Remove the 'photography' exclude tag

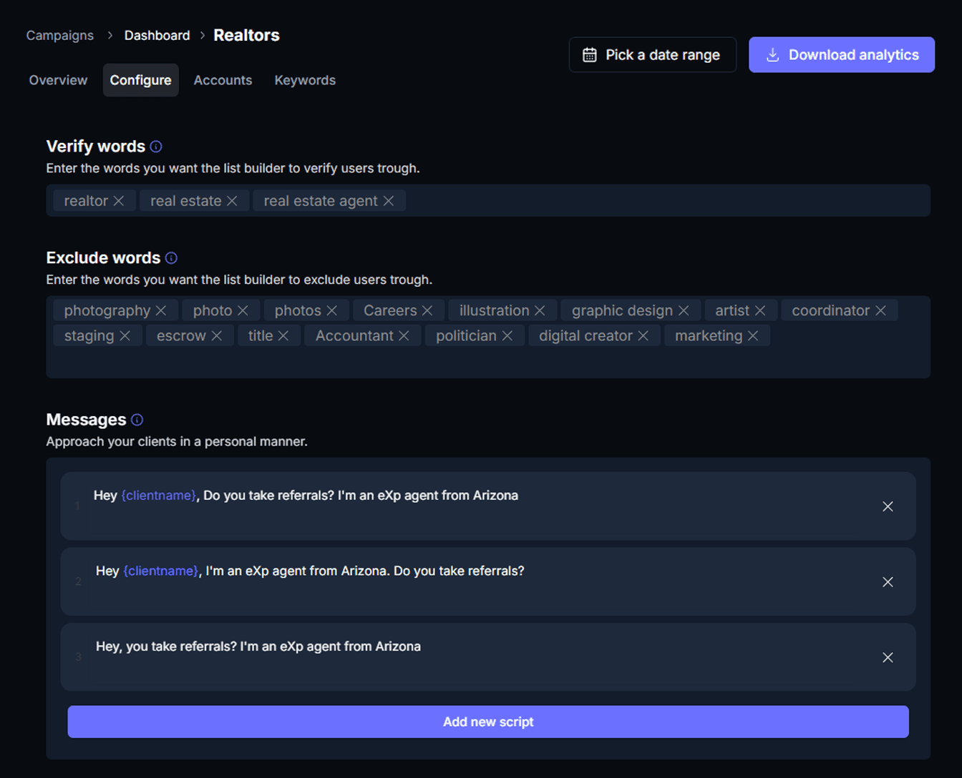pyautogui.click(x=161, y=310)
